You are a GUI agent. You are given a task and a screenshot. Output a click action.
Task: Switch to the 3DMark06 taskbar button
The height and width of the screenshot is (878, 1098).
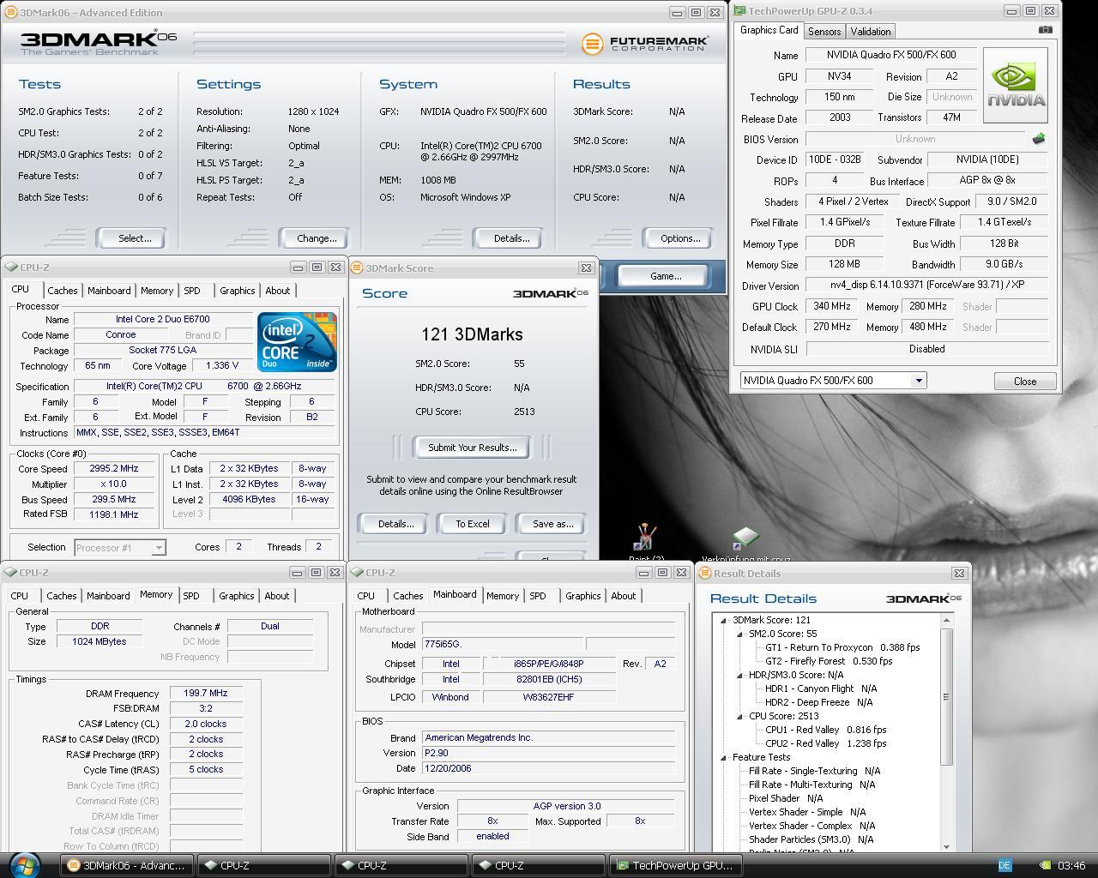[127, 865]
